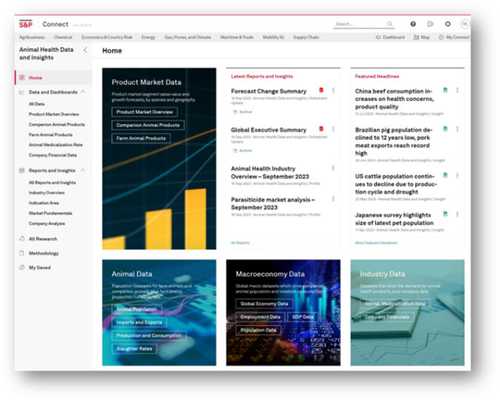
Task: Open the Global Economy Data button
Action: [264, 304]
